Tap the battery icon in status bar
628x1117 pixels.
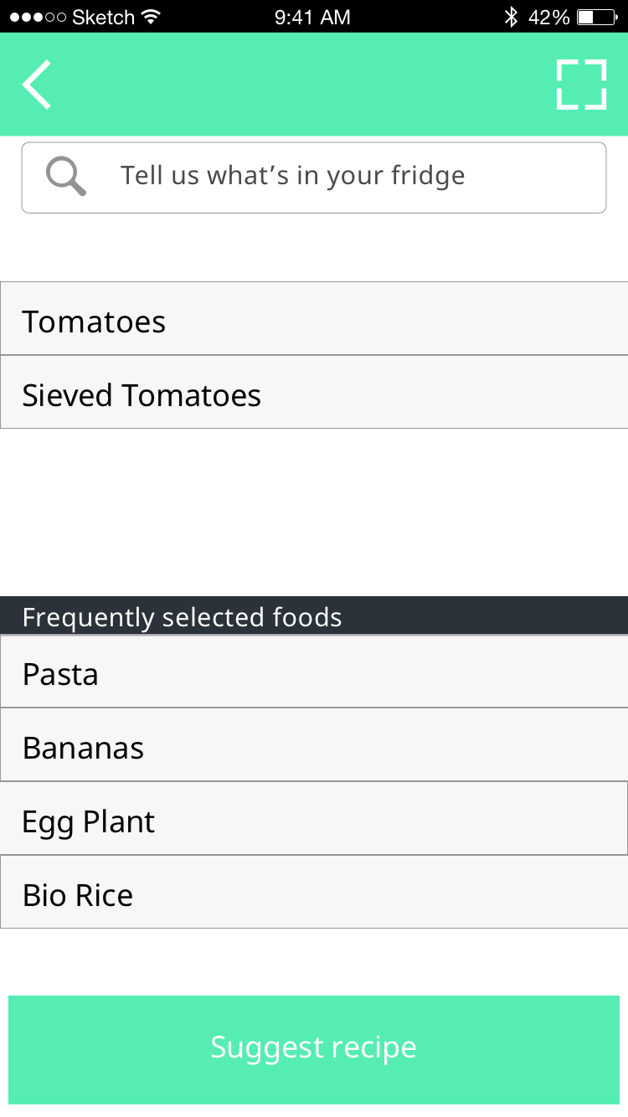(596, 17)
